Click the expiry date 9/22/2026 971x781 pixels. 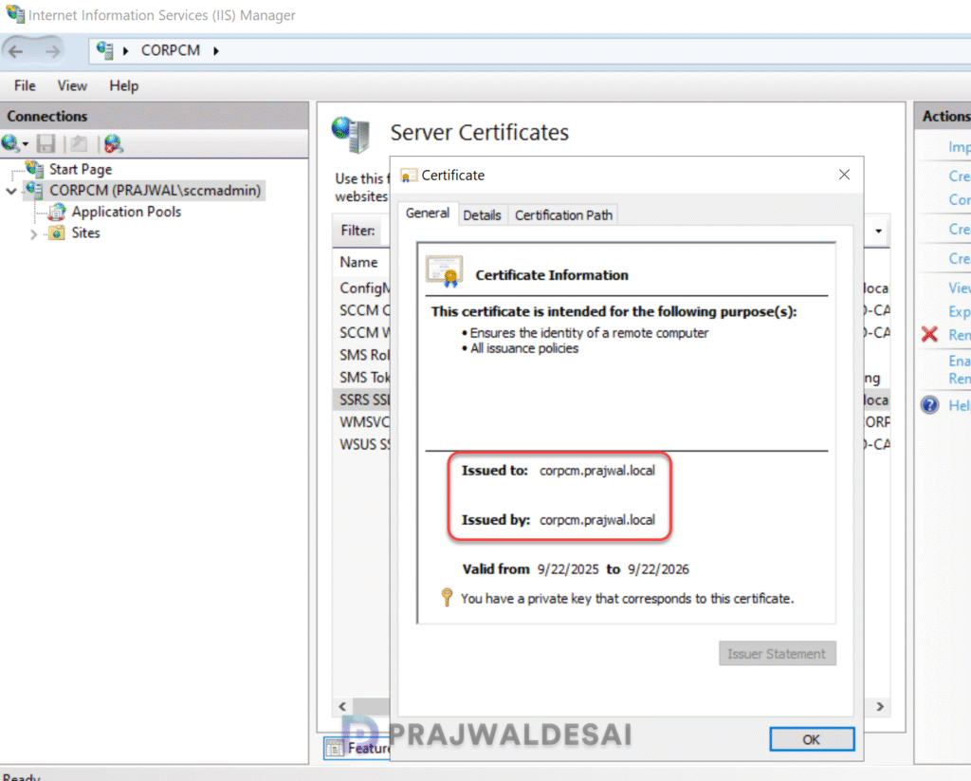click(x=658, y=569)
